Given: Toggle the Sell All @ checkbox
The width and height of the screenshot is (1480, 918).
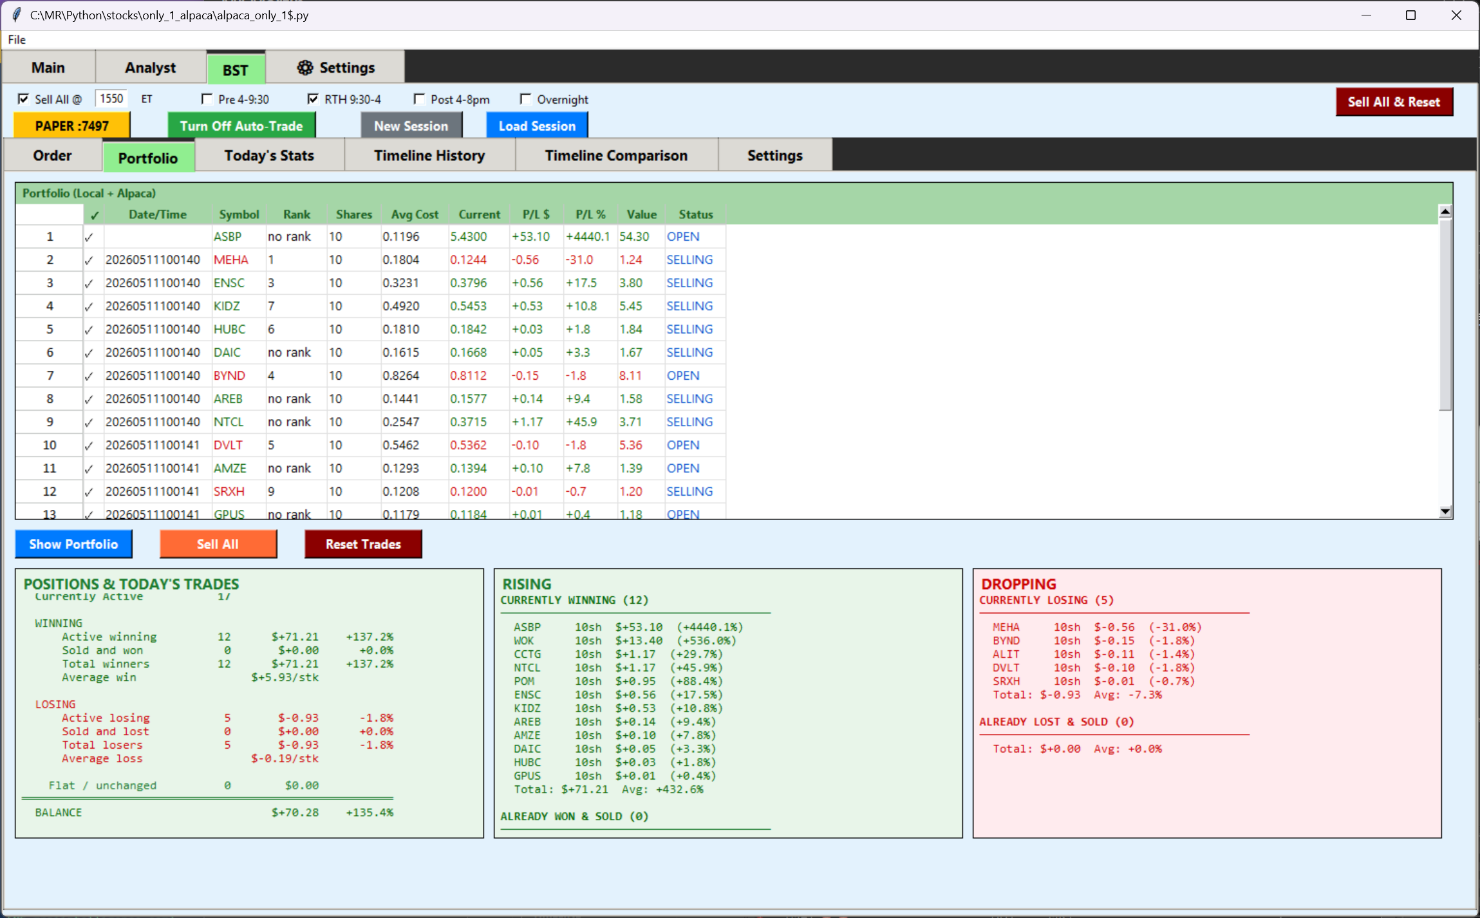Looking at the screenshot, I should point(23,98).
